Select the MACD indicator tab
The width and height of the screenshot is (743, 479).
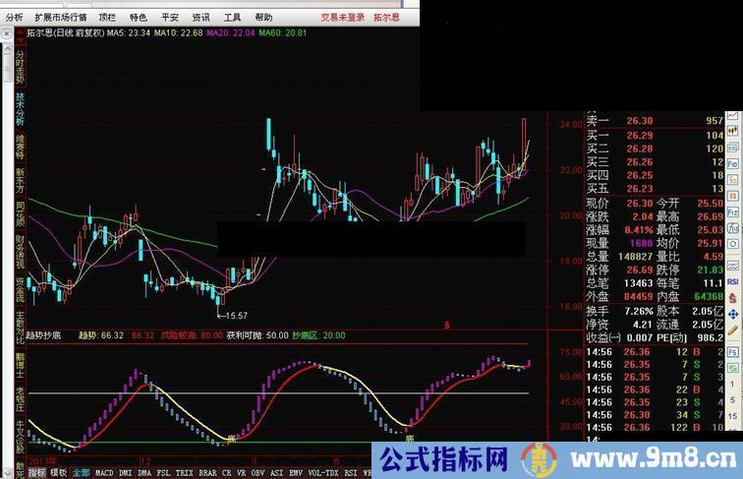pyautogui.click(x=104, y=472)
